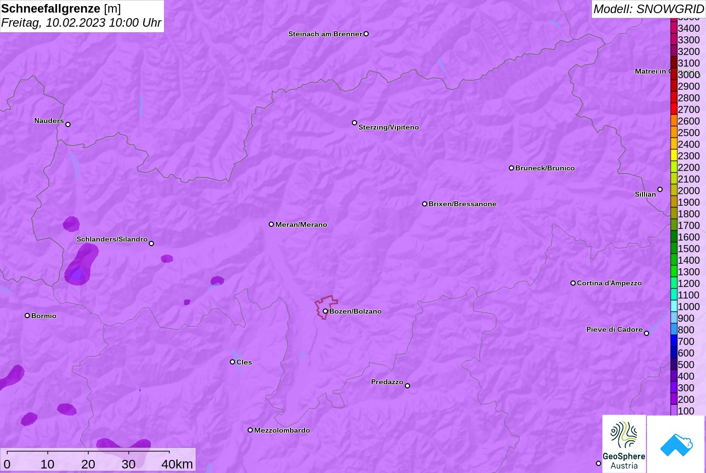Click the Meran/Merano marker circle

pyautogui.click(x=271, y=224)
